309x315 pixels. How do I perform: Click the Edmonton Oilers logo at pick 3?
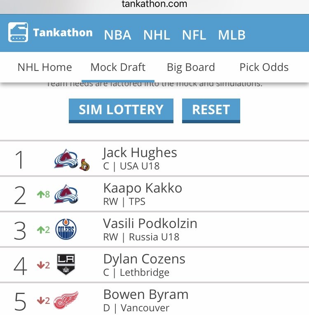coord(66,229)
